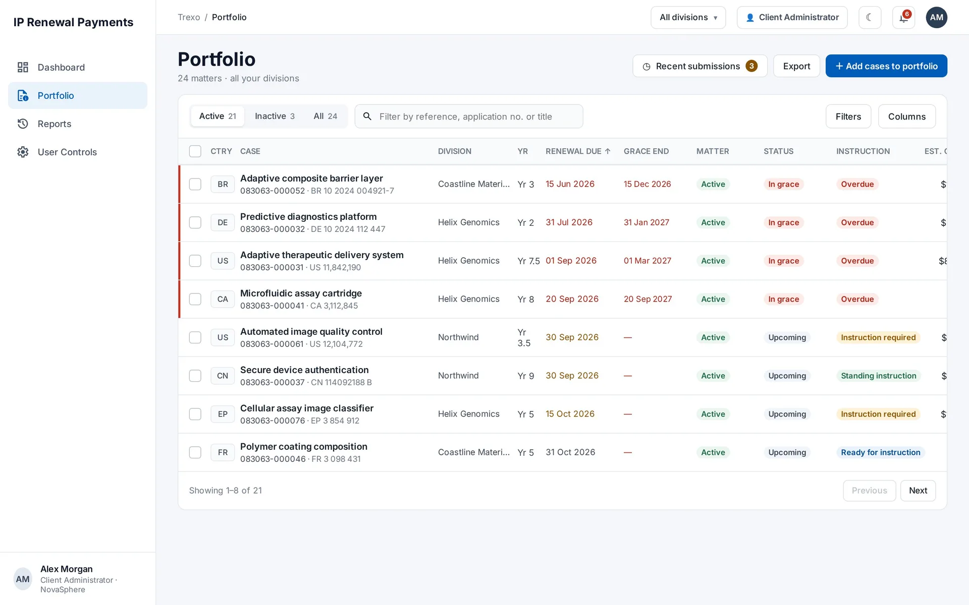Click the search magnifier icon
The image size is (969, 605).
367,116
